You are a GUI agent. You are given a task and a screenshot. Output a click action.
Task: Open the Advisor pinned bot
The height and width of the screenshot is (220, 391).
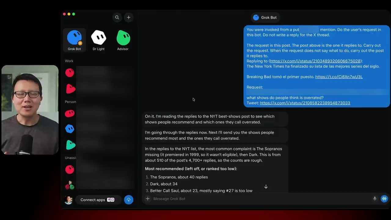[x=123, y=40]
